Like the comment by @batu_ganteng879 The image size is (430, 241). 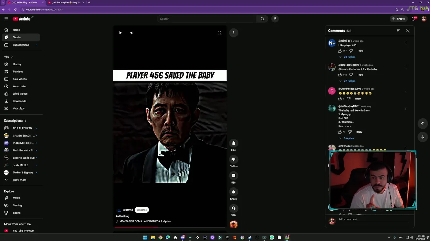340,75
